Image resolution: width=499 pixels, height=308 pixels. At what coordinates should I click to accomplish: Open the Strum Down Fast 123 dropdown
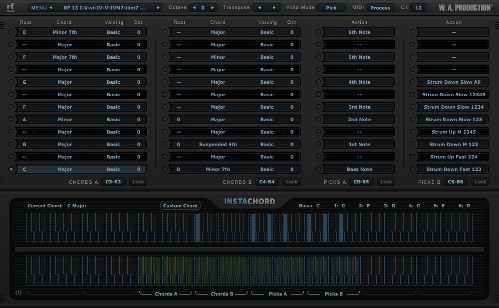pyautogui.click(x=454, y=169)
